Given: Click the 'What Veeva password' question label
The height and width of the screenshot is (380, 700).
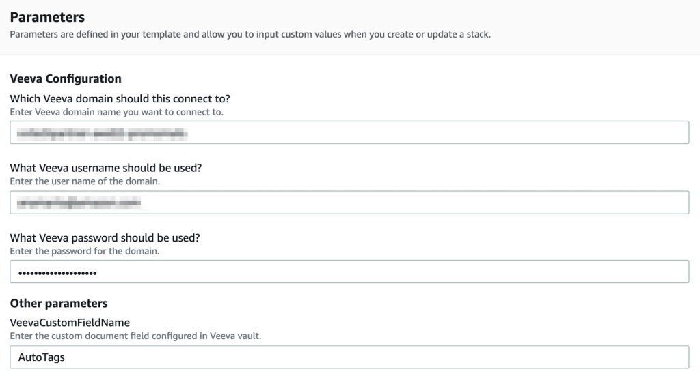Looking at the screenshot, I should pyautogui.click(x=105, y=238).
